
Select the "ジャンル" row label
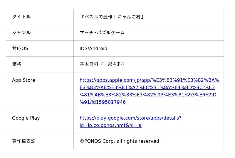(x=21, y=33)
